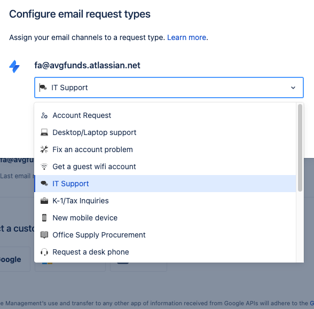
Task: Click the wifi icon for guest wifi account
Action: [44, 167]
